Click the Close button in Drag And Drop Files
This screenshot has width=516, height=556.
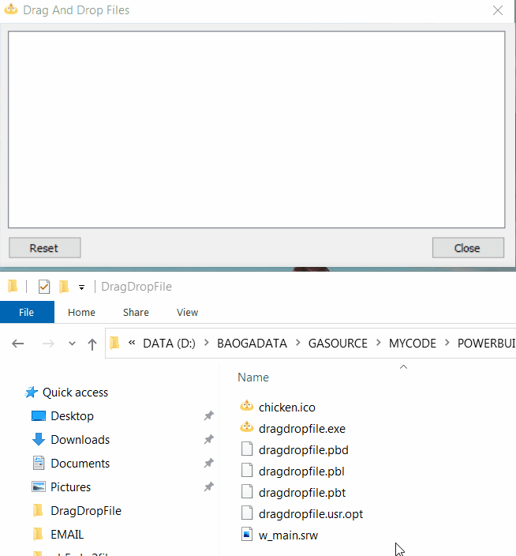468,248
